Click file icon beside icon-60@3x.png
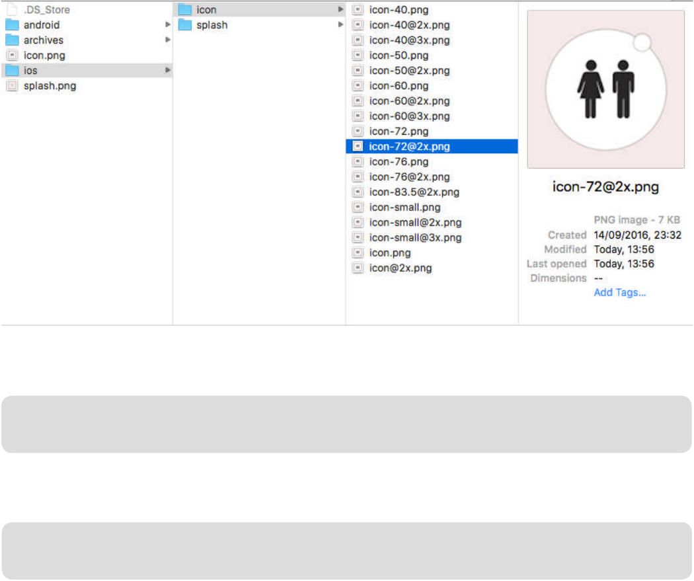Image resolution: width=694 pixels, height=581 pixels. (x=358, y=116)
